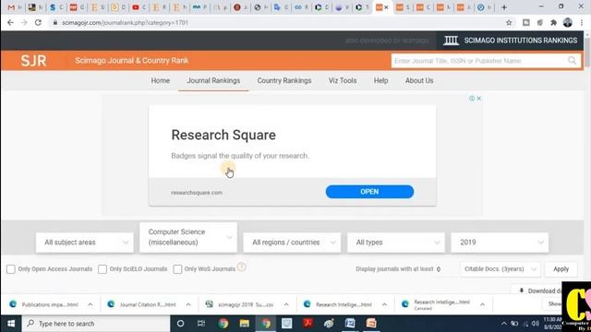591x332 pixels.
Task: Click the SJR logo
Action: point(33,61)
